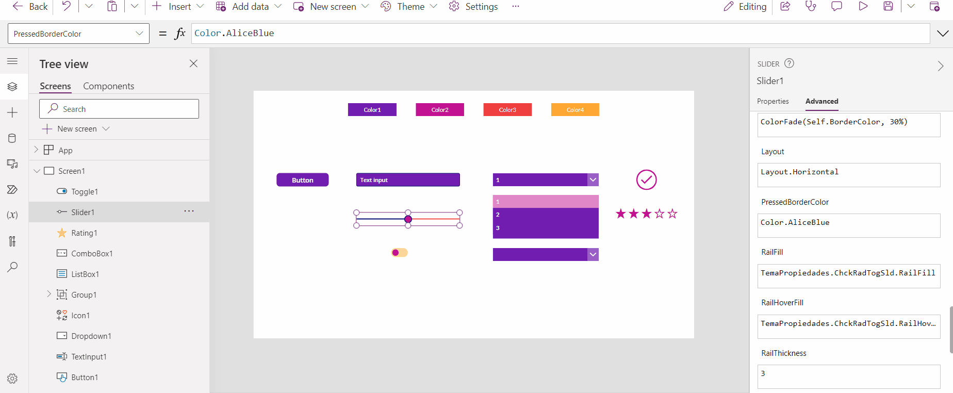Click the Preview app play icon

[863, 6]
